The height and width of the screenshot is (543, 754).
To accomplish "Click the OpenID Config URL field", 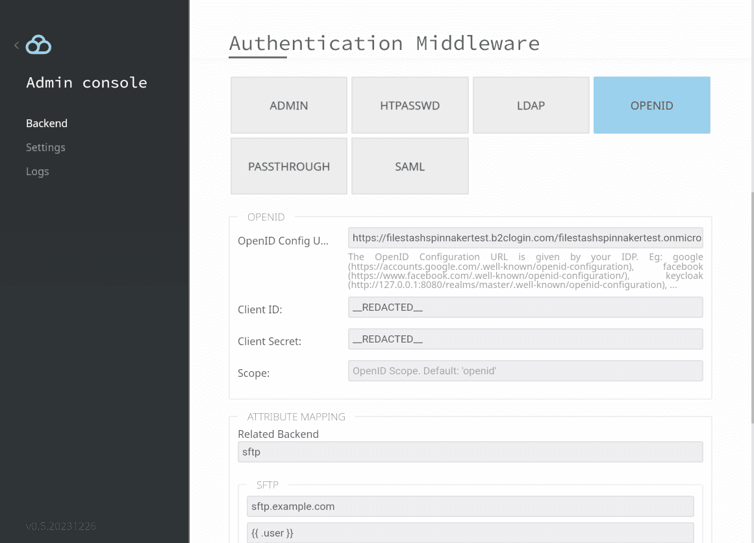I will point(525,238).
